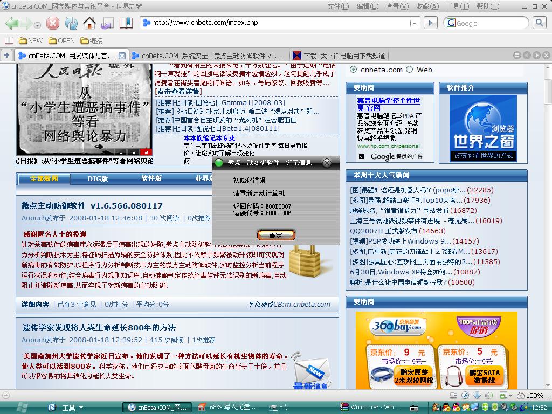Select slide 1 on the news image
The image size is (552, 414).
(x=121, y=152)
